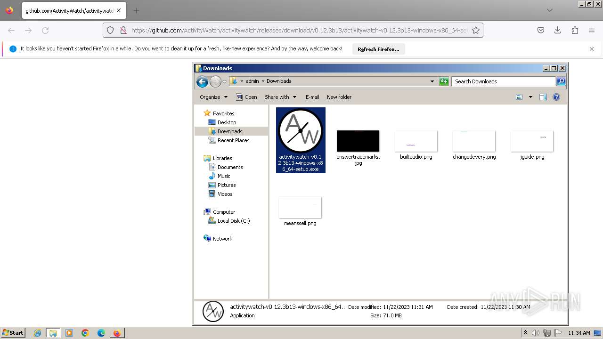This screenshot has height=339, width=603.
Task: Click New folder button
Action: 339,97
